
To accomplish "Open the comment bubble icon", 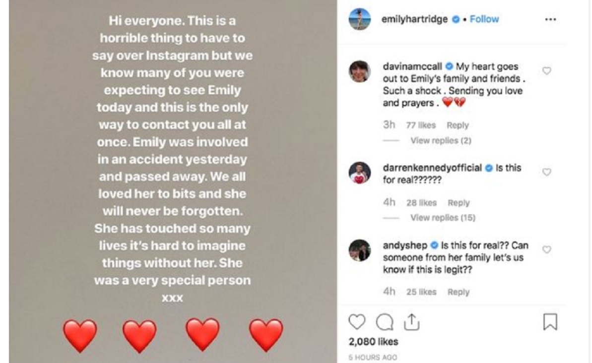I will coord(384,322).
